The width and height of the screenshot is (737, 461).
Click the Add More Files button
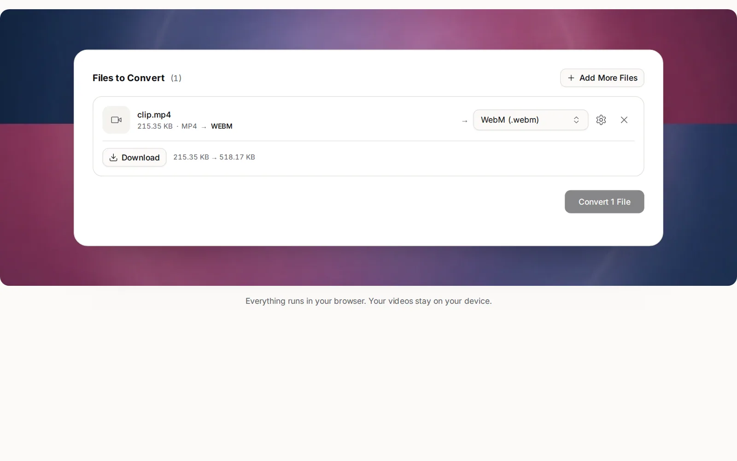[x=602, y=78]
